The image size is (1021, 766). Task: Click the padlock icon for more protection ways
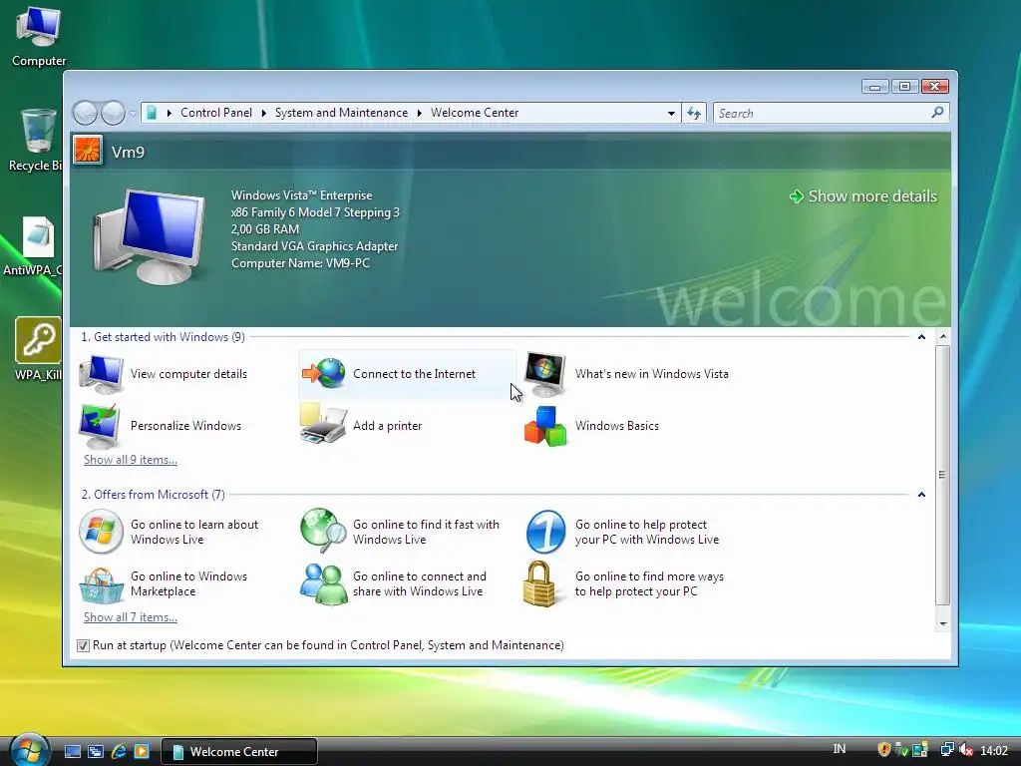(x=539, y=583)
